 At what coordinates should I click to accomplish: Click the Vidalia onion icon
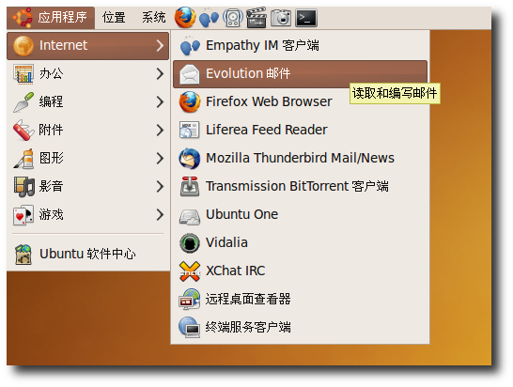tap(190, 243)
